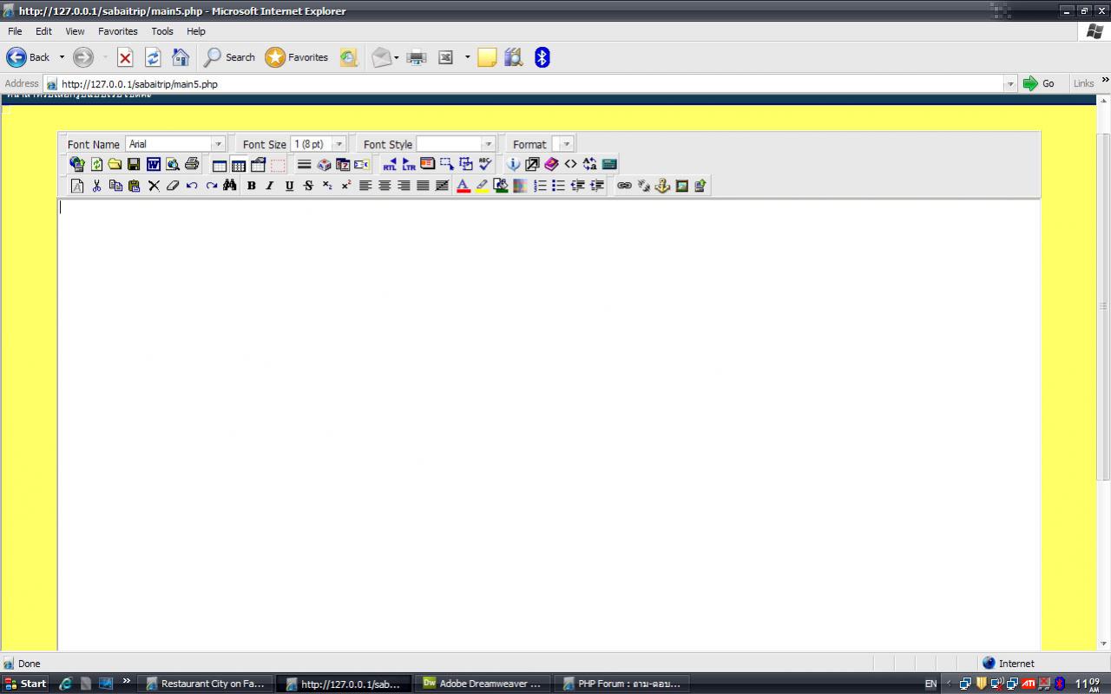1111x694 pixels.
Task: Click the superscript icon
Action: (345, 185)
